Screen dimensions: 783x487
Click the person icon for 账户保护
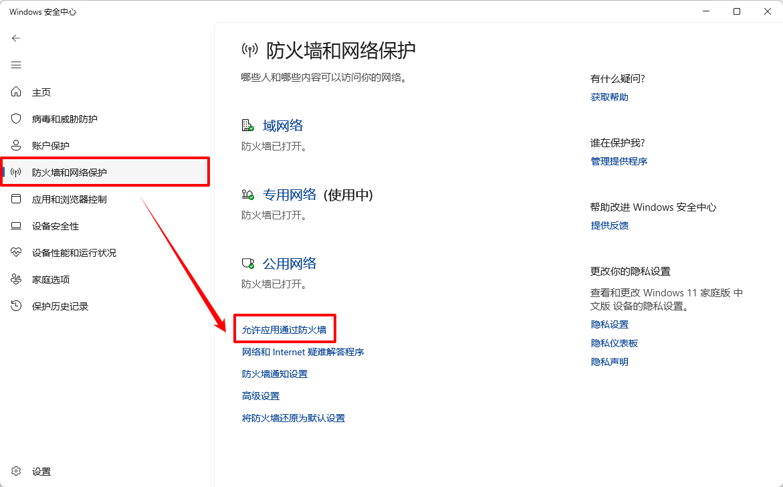point(16,145)
